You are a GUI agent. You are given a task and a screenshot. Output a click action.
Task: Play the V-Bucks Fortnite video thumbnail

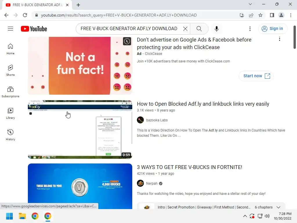point(80,186)
